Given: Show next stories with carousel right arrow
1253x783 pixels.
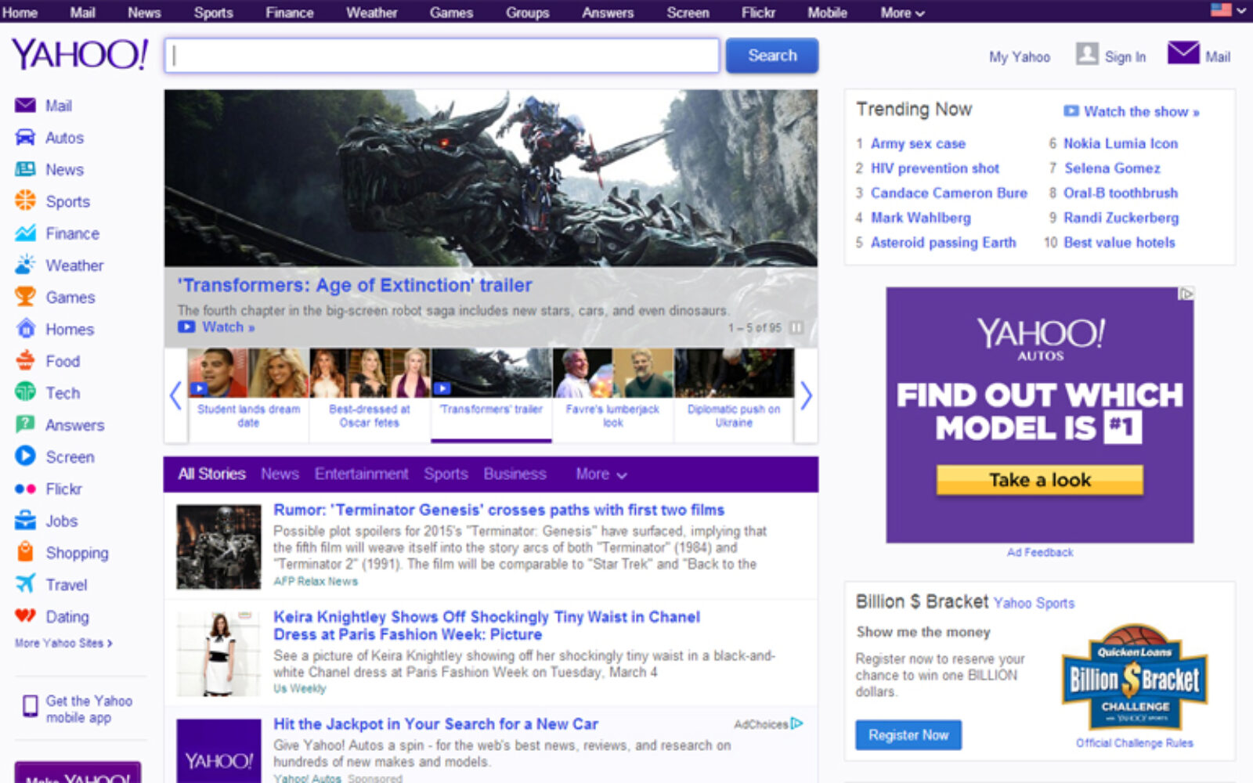Looking at the screenshot, I should point(806,395).
